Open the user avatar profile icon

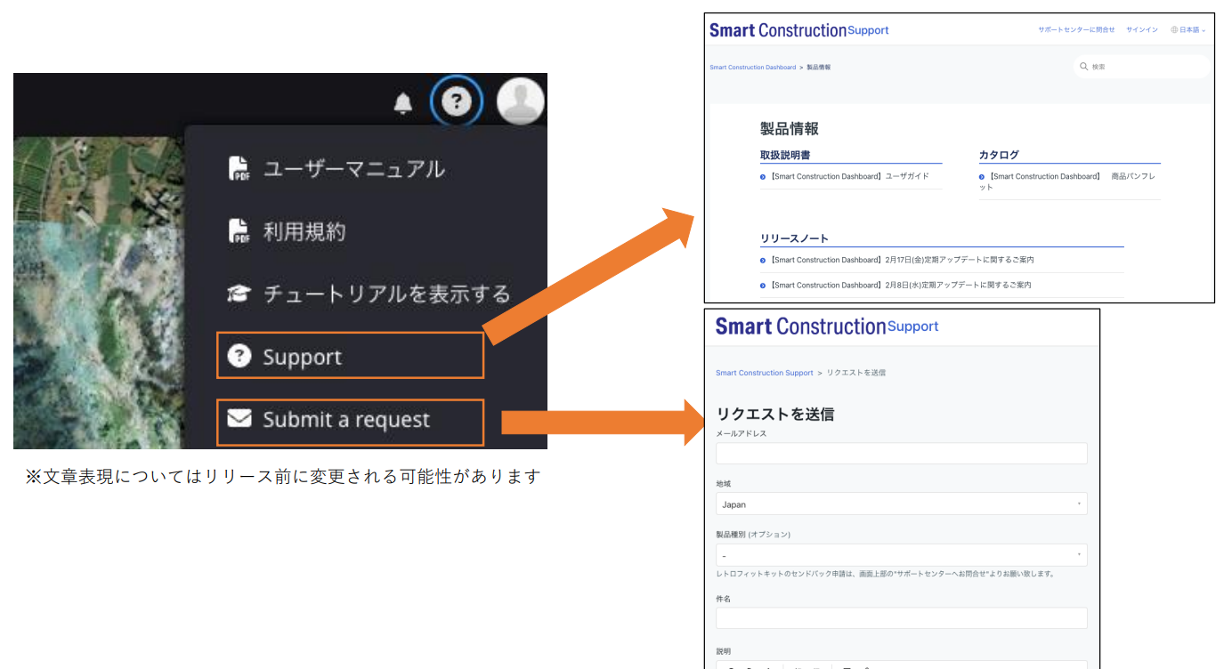521,101
